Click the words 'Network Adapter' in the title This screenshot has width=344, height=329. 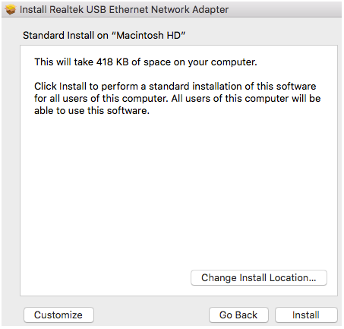pos(190,10)
